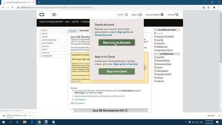Click the Search magnifier icon
This screenshot has width=222, height=125.
pyautogui.click(x=126, y=15)
